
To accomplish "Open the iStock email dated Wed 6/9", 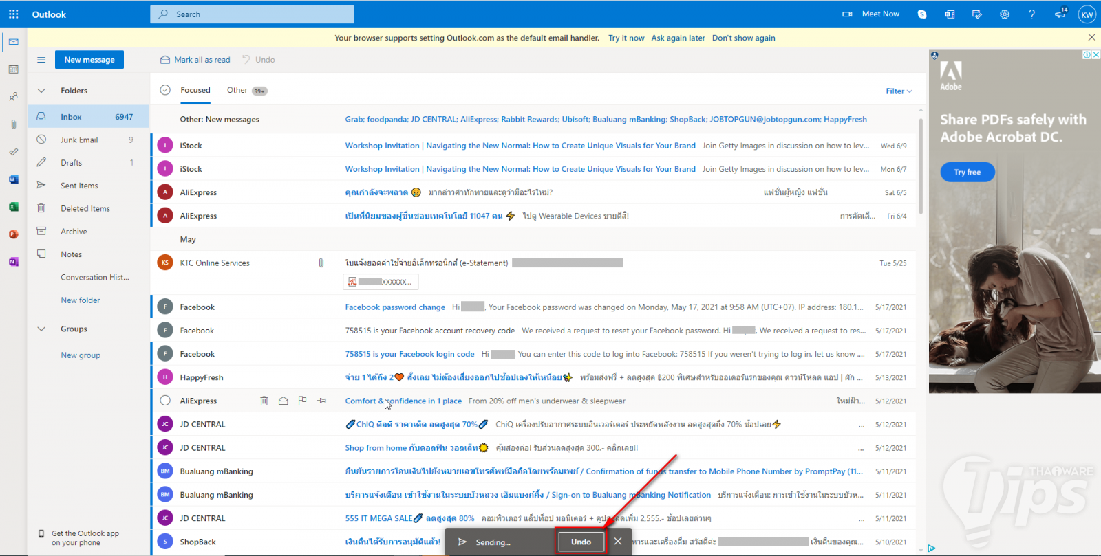I will tap(533, 146).
